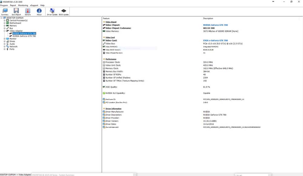The height and width of the screenshot is (176, 303).
Task: Click the 10.18.13.6881 driver version value
Action: [x=210, y=121]
